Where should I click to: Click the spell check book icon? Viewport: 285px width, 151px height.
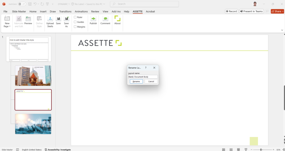tap(18, 150)
